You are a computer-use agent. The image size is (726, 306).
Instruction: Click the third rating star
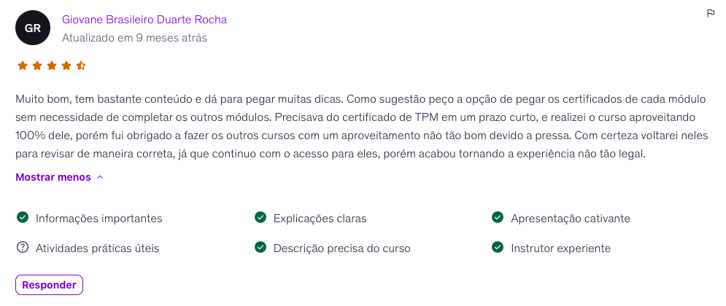pyautogui.click(x=52, y=66)
